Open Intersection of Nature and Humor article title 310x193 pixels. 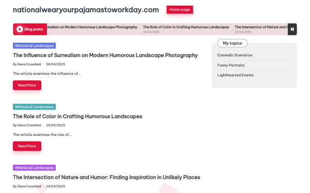click(x=106, y=177)
